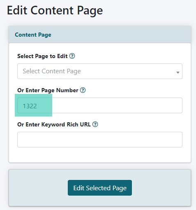Focus the page number input field
Viewport: 196px width, 210px height.
coord(100,105)
